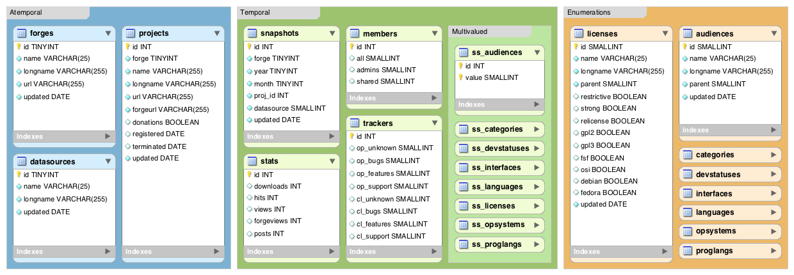Click the ss_audiences table icon
This screenshot has height=275, width=794.
[463, 52]
